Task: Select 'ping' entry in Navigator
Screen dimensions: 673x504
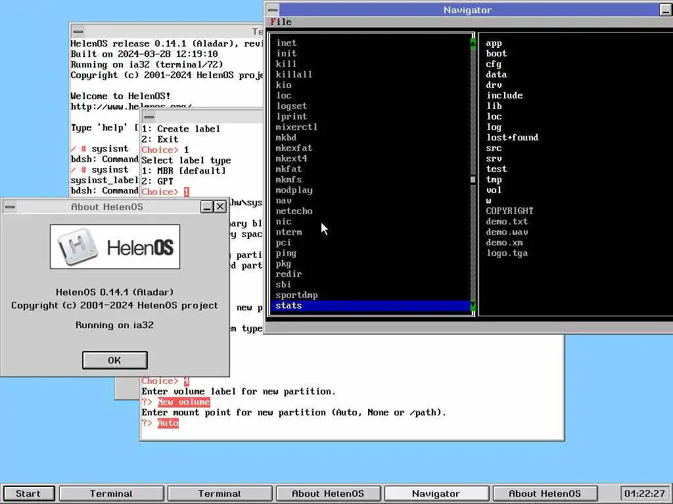Action: coord(287,253)
